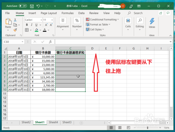Open the File tab
This screenshot has height=132, width=175.
tap(7, 13)
